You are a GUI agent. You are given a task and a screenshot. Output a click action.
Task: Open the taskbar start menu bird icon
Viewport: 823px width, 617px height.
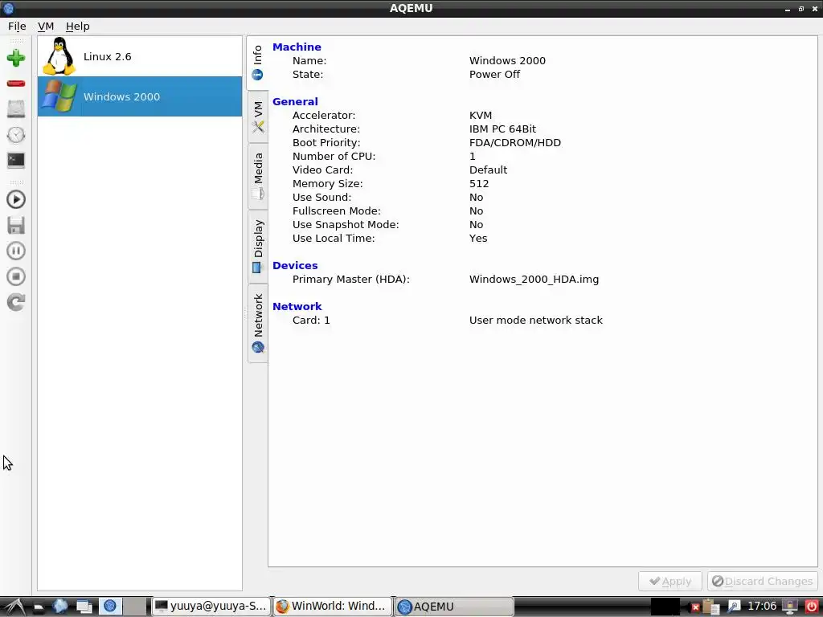pyautogui.click(x=14, y=607)
